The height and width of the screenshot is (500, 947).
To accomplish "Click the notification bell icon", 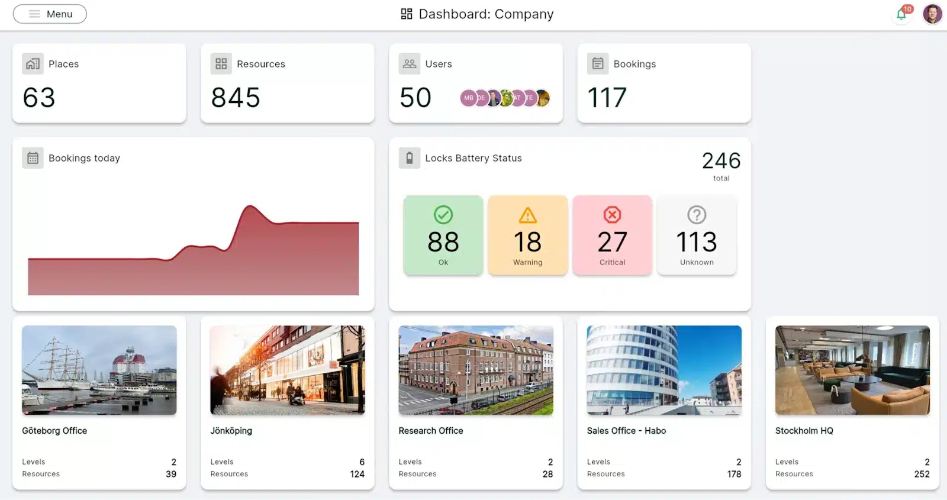I will (901, 14).
